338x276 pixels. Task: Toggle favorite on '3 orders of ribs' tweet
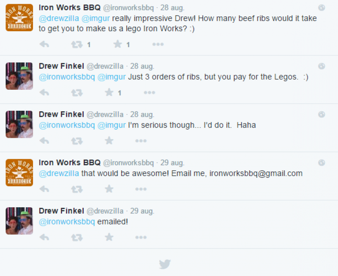[x=109, y=93]
